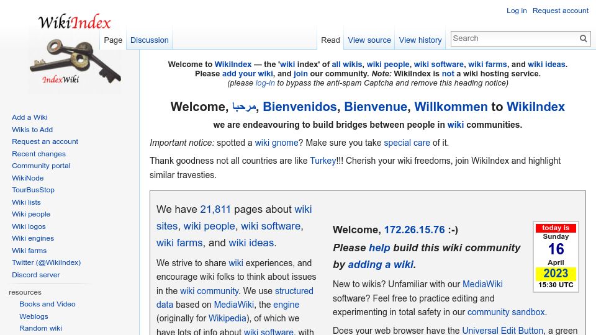This screenshot has width=596, height=335.
Task: Click the Turkey link
Action: click(x=323, y=161)
